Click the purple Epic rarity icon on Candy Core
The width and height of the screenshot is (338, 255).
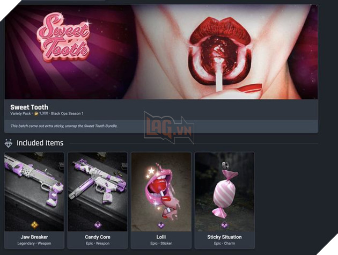98,225
